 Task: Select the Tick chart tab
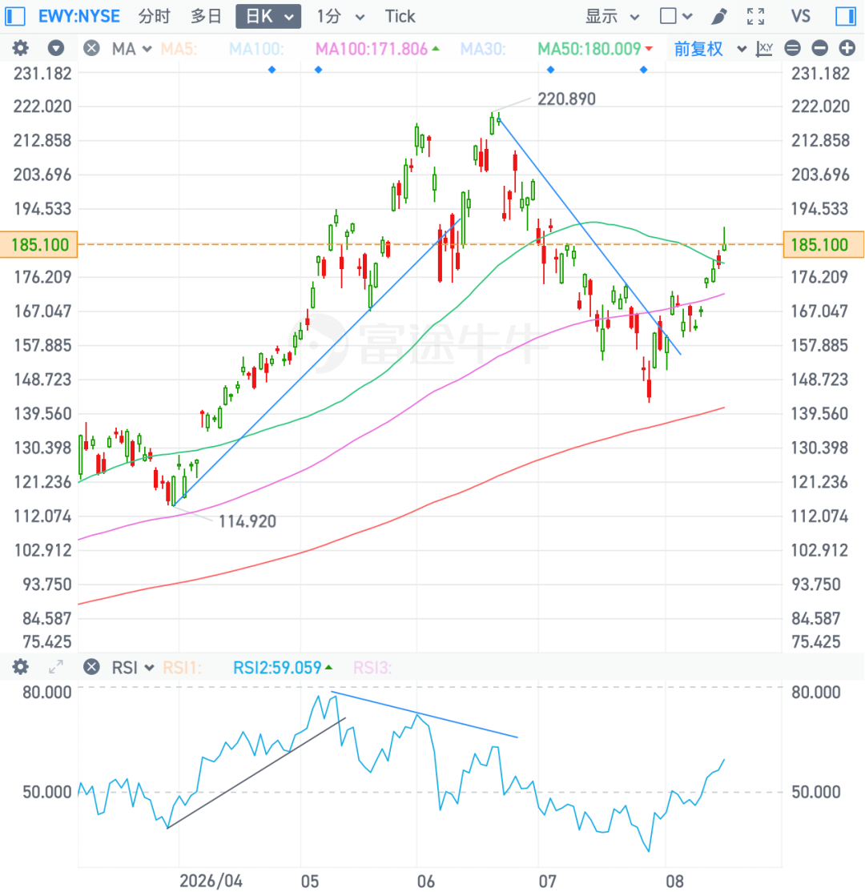coord(400,17)
